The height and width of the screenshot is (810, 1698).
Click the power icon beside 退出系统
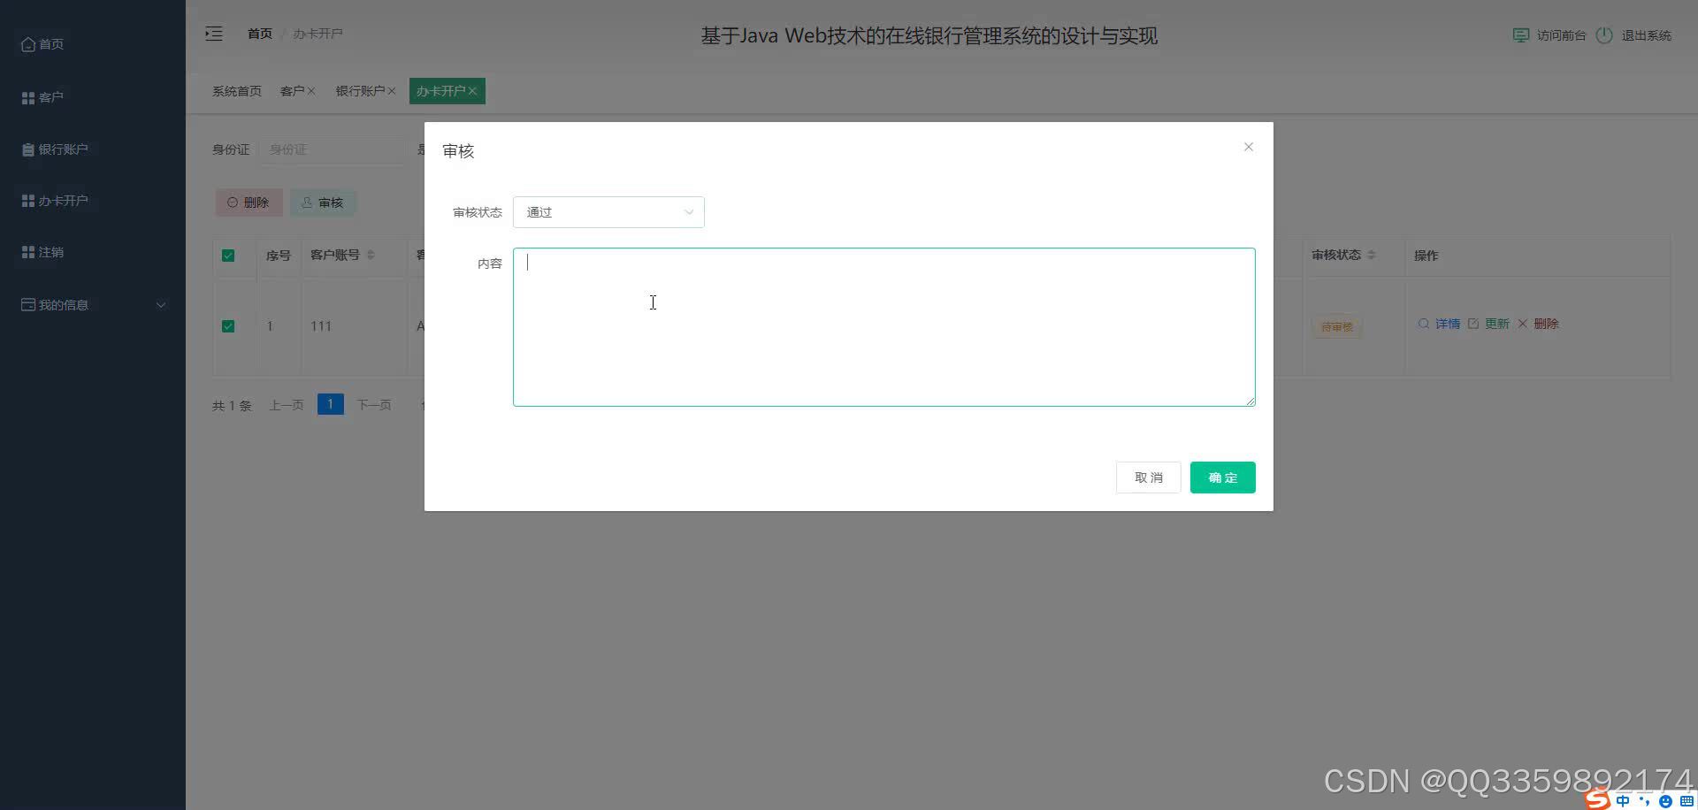[1604, 35]
